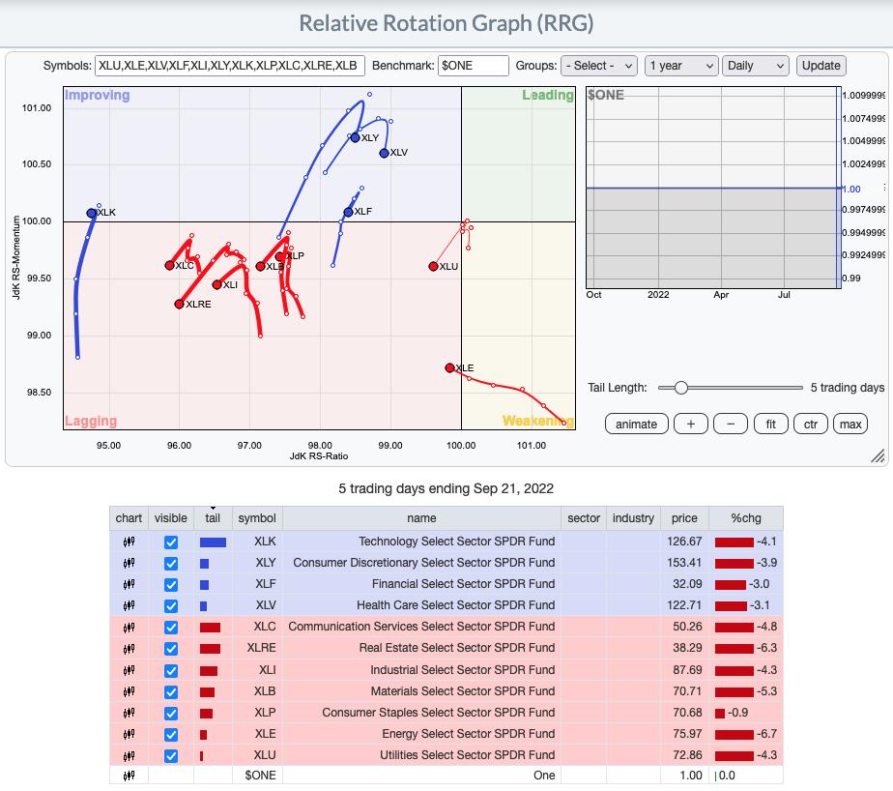Sort table by name column
The image size is (893, 791).
421,518
